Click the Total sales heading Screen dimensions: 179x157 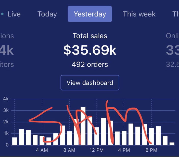coord(90,36)
